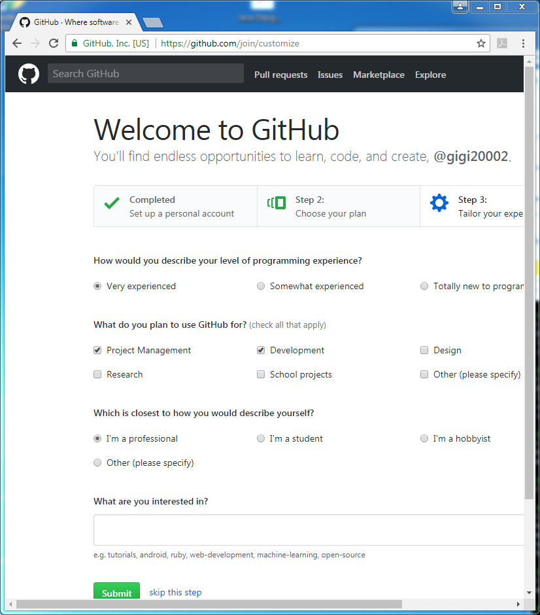Screen dimensions: 540x615
Task: Open Explore in the nav bar
Action: pyautogui.click(x=430, y=75)
